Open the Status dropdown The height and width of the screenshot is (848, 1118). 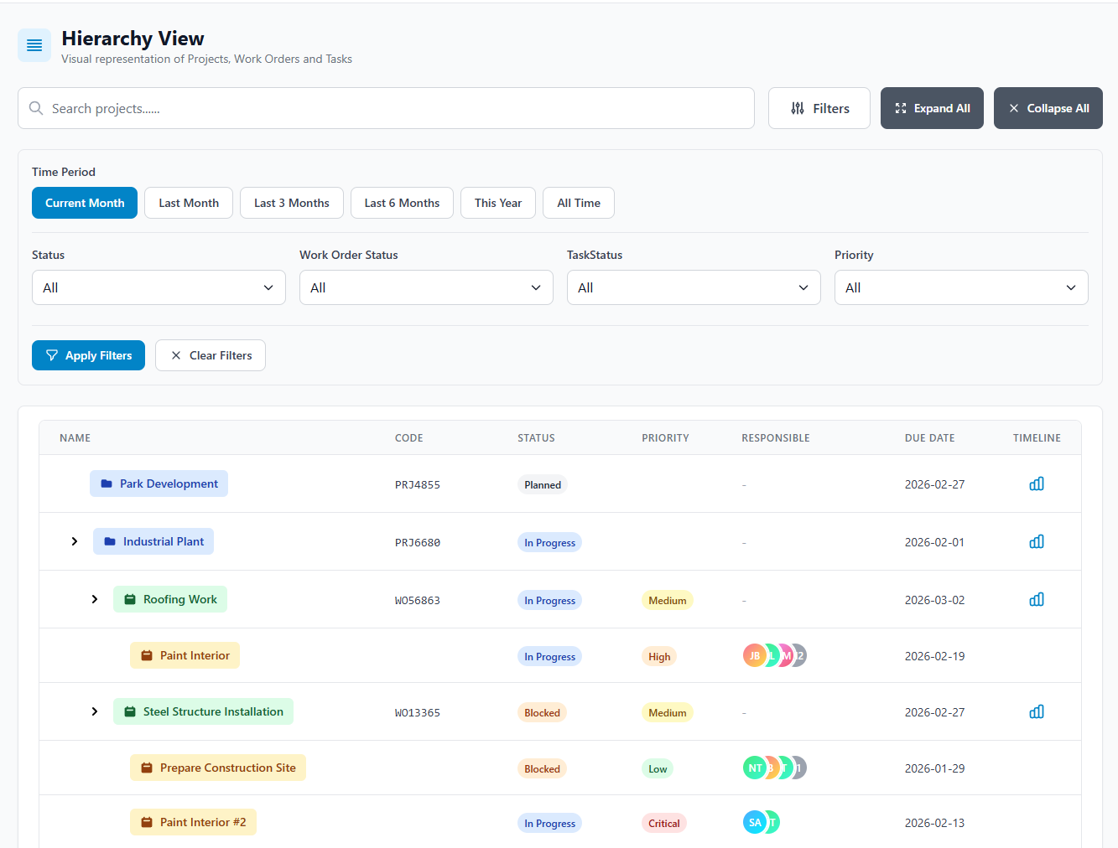(158, 287)
